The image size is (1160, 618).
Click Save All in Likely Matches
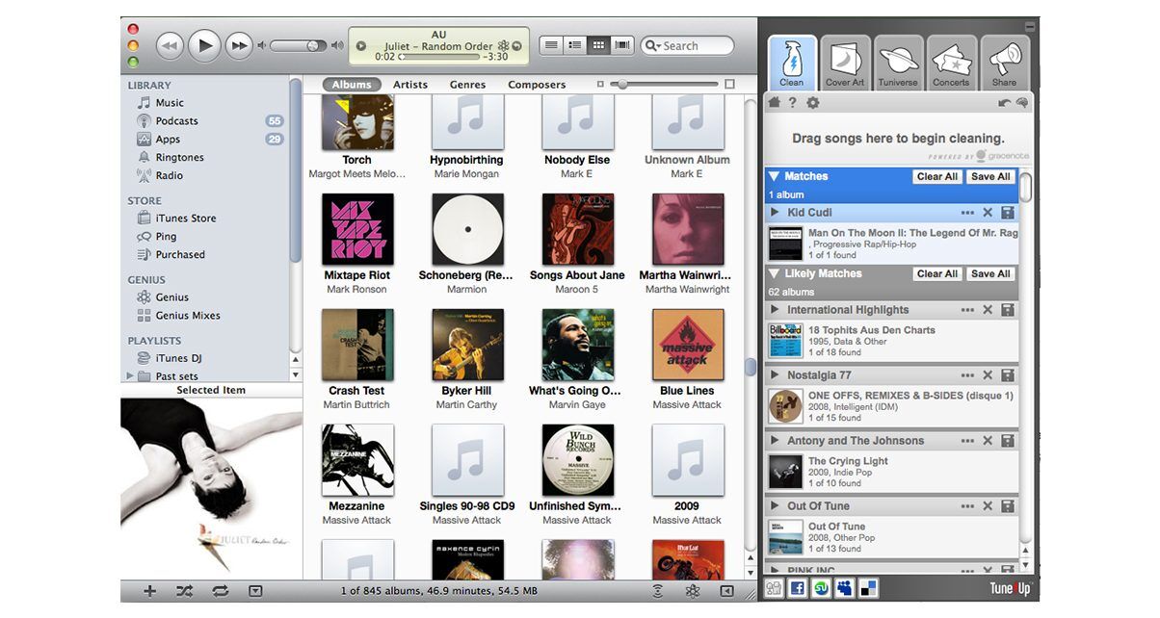[x=990, y=274]
